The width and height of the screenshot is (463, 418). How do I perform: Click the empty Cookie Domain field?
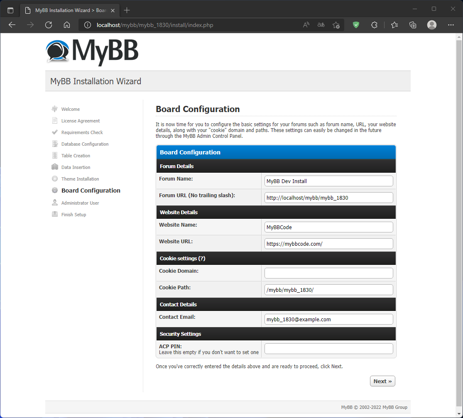(x=328, y=273)
